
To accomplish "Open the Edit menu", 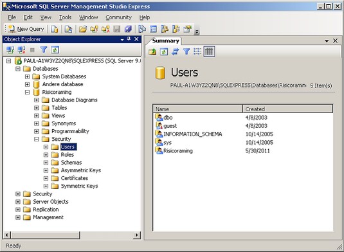I will point(28,17).
